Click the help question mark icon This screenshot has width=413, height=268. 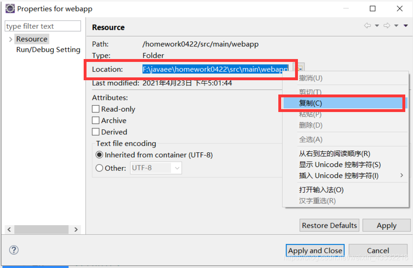pos(13,250)
